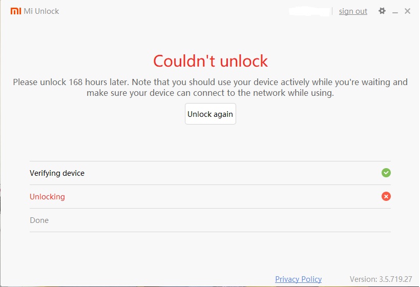The width and height of the screenshot is (420, 287).
Task: Select the Verifying device step label
Action: [57, 173]
